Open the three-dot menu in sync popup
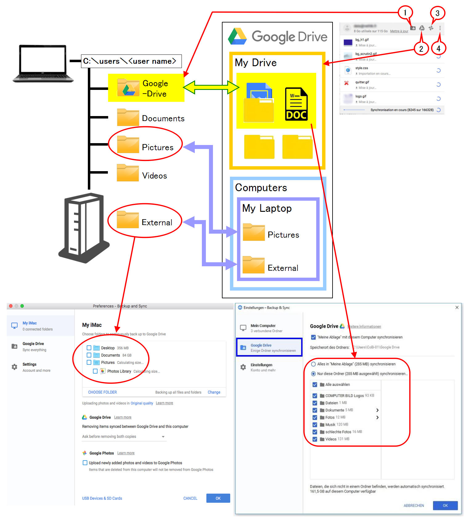 (440, 28)
